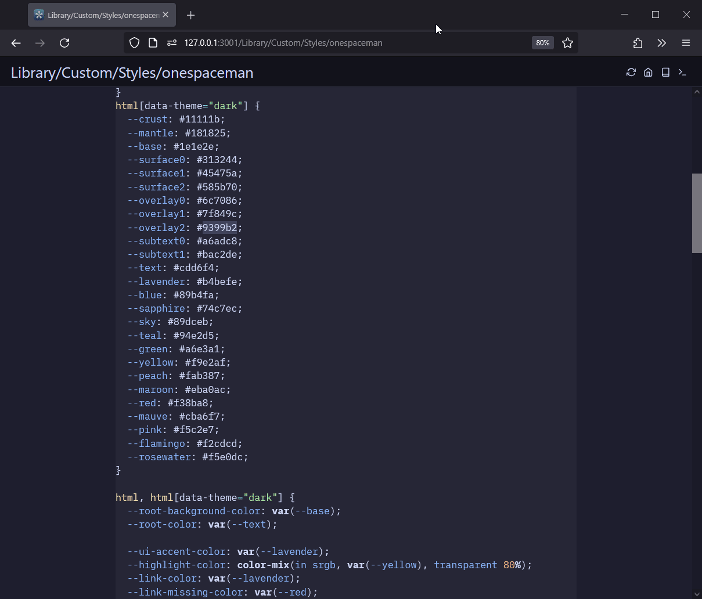Click the --link-missing-color property
This screenshot has width=702, height=599.
[x=185, y=592]
